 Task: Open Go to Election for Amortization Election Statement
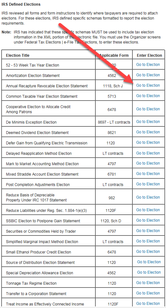(148, 75)
